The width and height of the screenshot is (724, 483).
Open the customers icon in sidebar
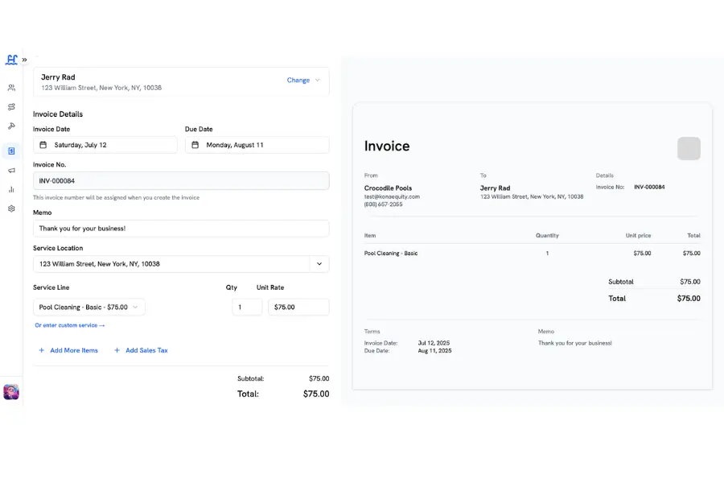[x=11, y=88]
